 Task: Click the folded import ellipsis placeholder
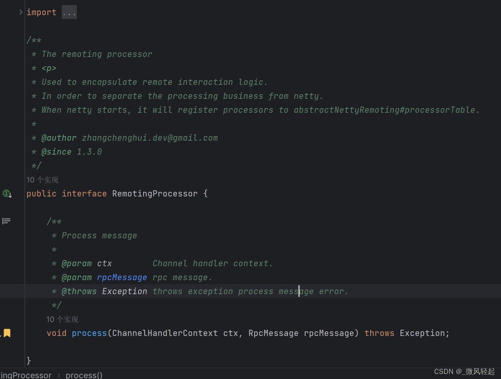pyautogui.click(x=69, y=12)
